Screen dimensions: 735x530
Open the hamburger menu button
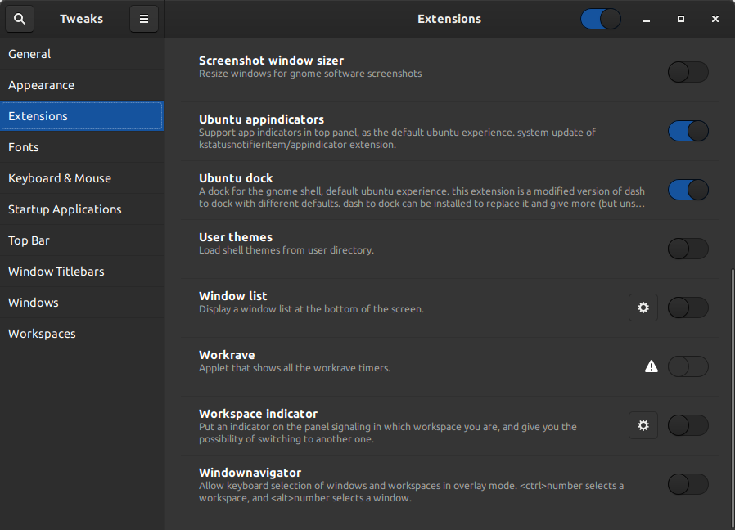(144, 19)
